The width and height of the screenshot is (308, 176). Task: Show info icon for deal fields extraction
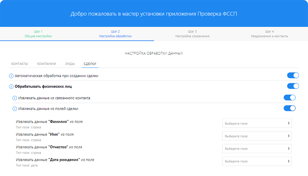click(14, 109)
